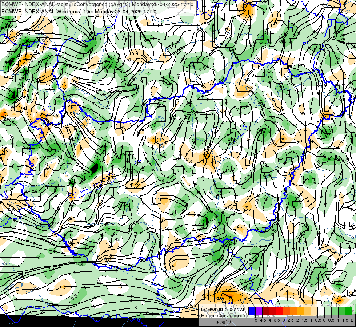
Task: Click the -0.5 value on the legend scale
Action: coord(317,320)
